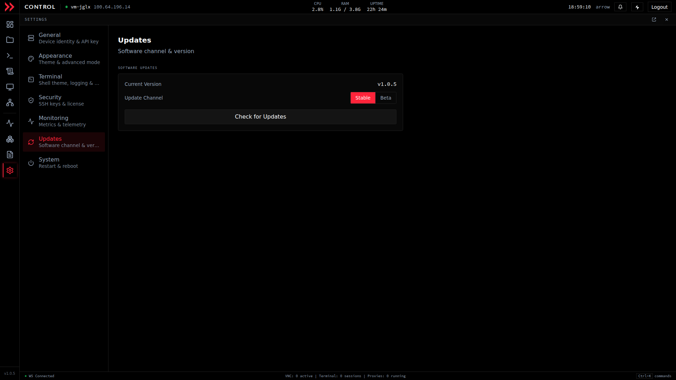This screenshot has width=676, height=380.
Task: Open System restart & reboot section
Action: (64, 163)
